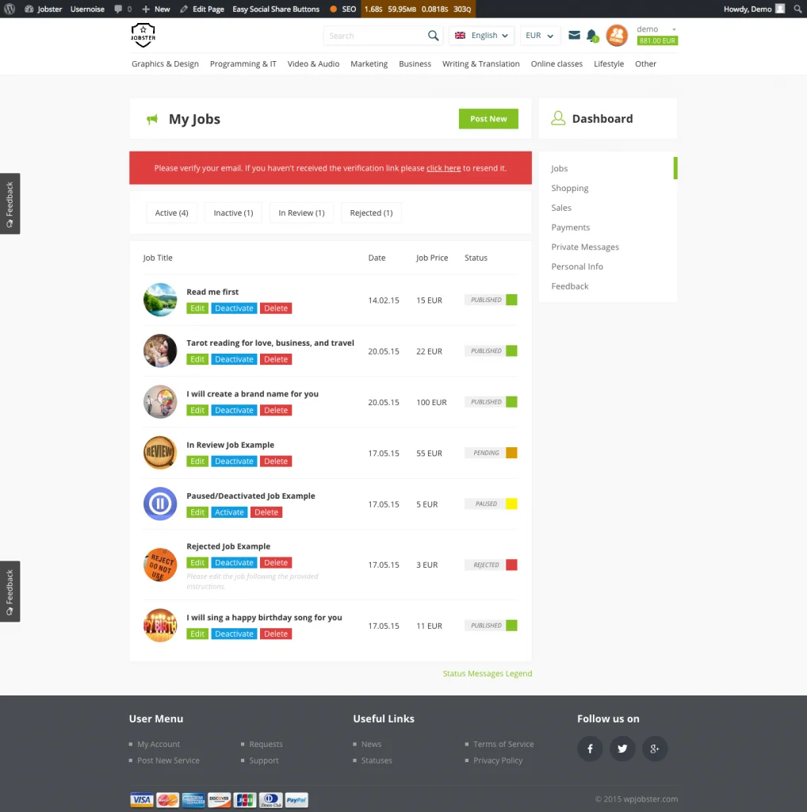The height and width of the screenshot is (812, 807).
Task: Click 'click here' to resend verification email
Action: [443, 167]
